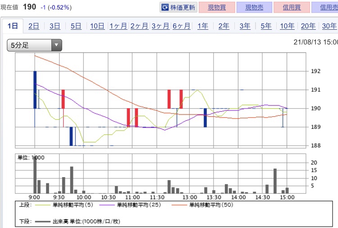
Task: Open the 6ヶ月 chart range
Action: [182, 26]
